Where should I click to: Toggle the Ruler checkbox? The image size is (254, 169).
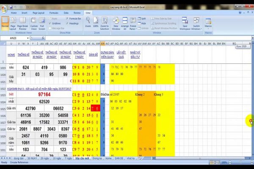click(53, 19)
